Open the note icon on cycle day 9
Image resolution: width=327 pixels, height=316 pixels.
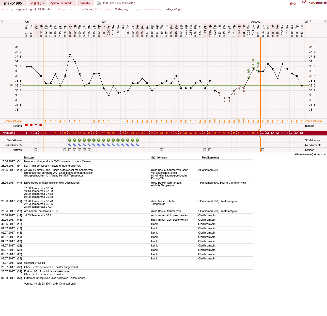pyautogui.click(x=65, y=150)
